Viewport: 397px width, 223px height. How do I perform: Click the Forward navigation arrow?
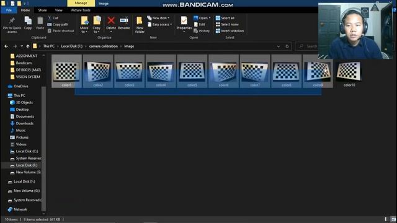[15, 46]
